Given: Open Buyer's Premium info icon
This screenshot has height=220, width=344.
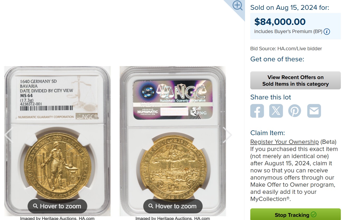Looking at the screenshot, I should click(x=327, y=32).
